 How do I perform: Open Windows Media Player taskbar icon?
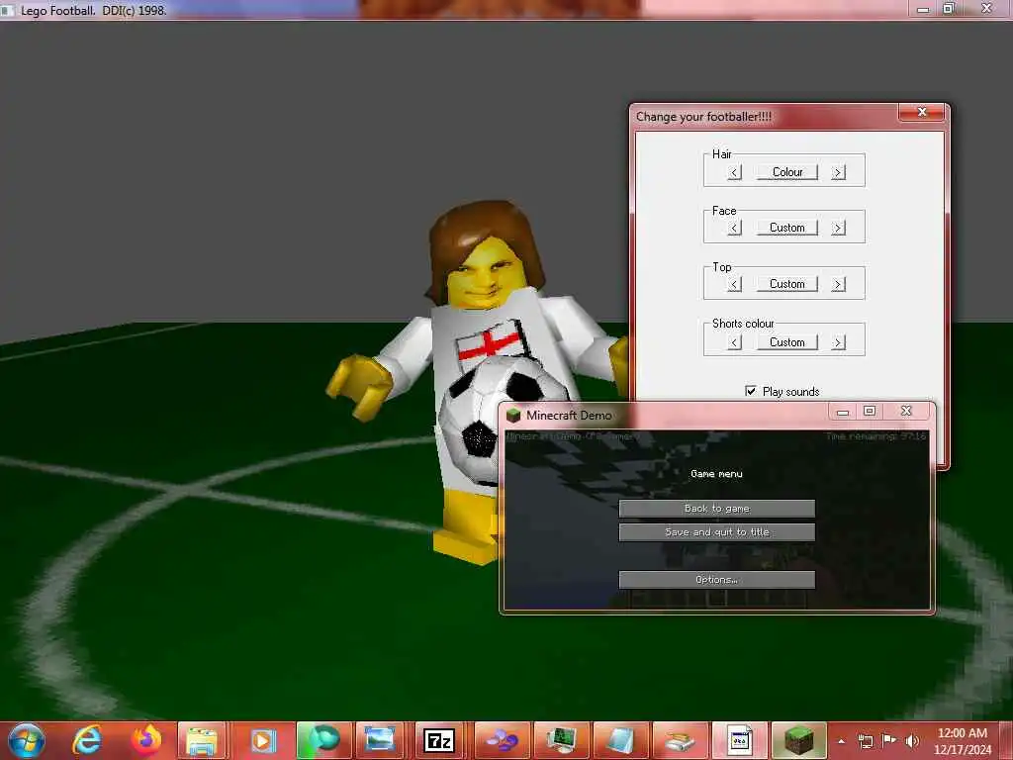tap(262, 740)
